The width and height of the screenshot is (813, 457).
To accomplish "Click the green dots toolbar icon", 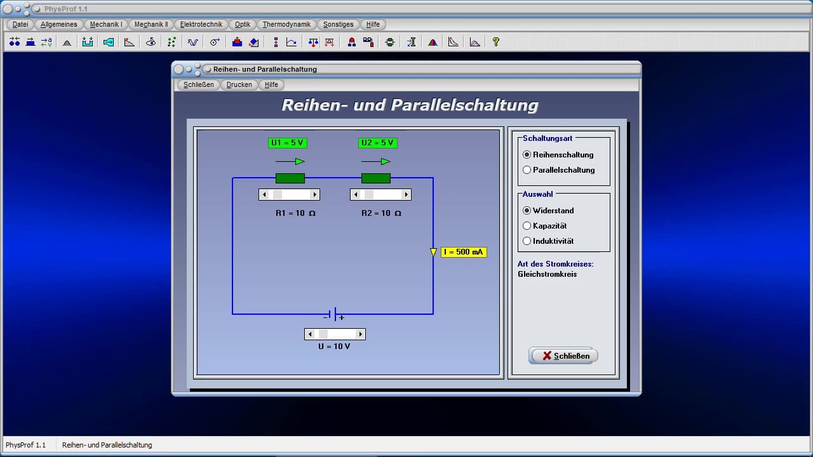I will point(171,42).
